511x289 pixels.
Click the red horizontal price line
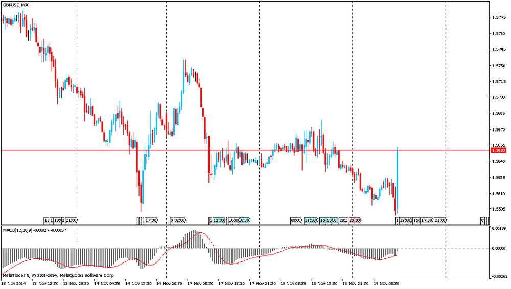click(x=102, y=150)
